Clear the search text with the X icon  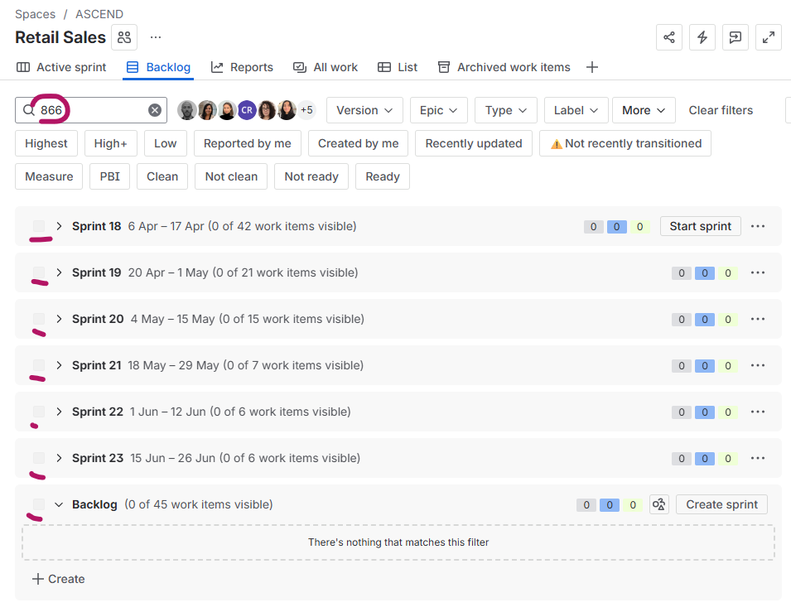coord(155,110)
